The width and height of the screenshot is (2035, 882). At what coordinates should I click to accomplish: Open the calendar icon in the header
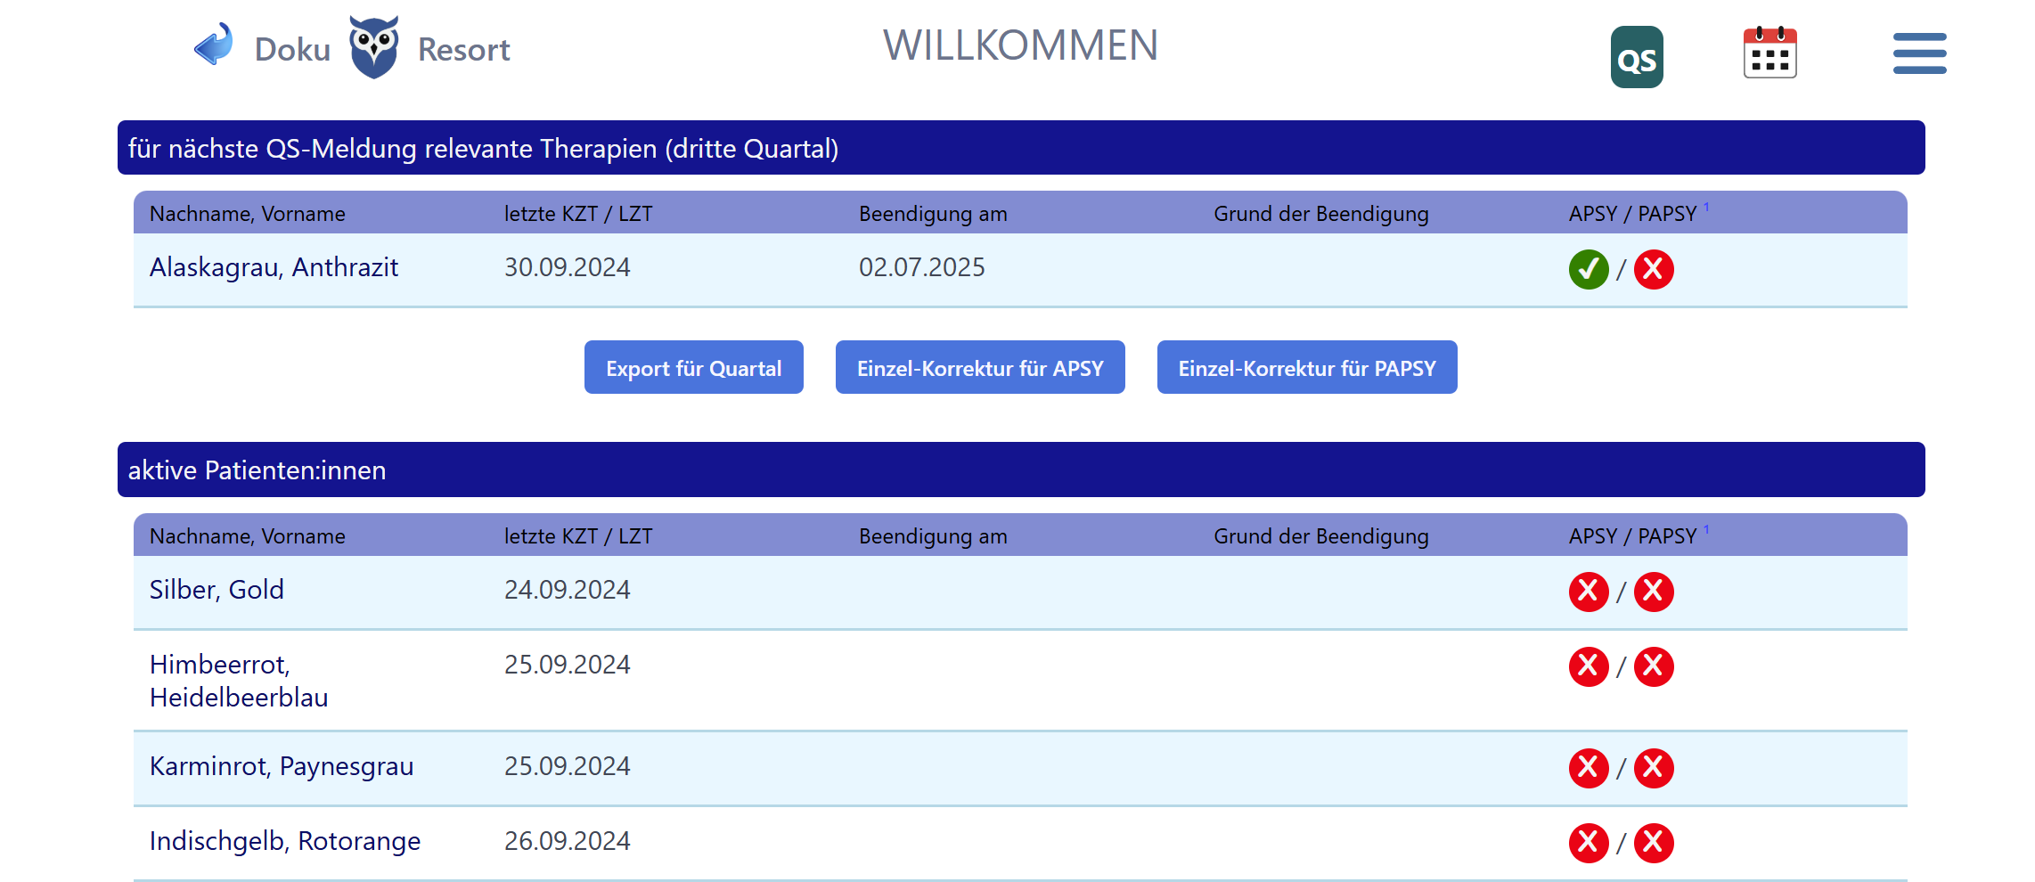1769,53
